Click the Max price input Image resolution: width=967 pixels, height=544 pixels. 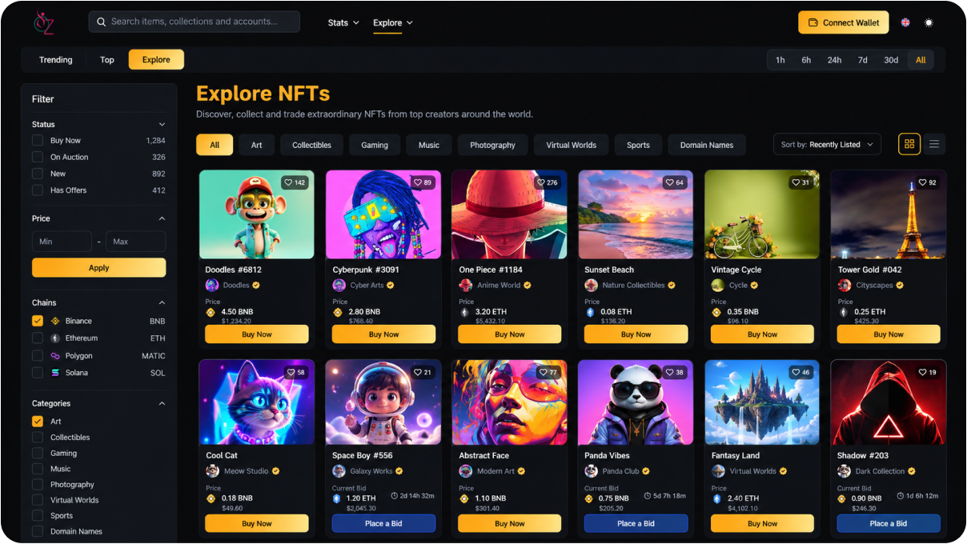[x=136, y=242]
